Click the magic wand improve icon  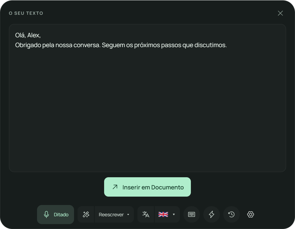[x=86, y=214]
